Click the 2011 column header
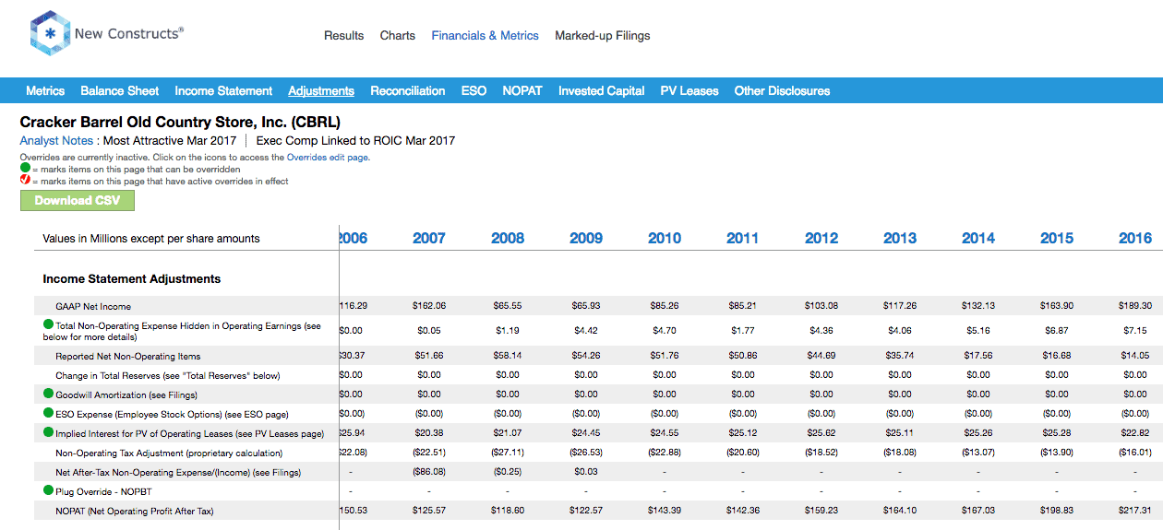 pos(743,238)
